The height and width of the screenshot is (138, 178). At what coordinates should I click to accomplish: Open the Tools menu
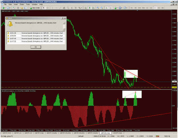coord(28,5)
